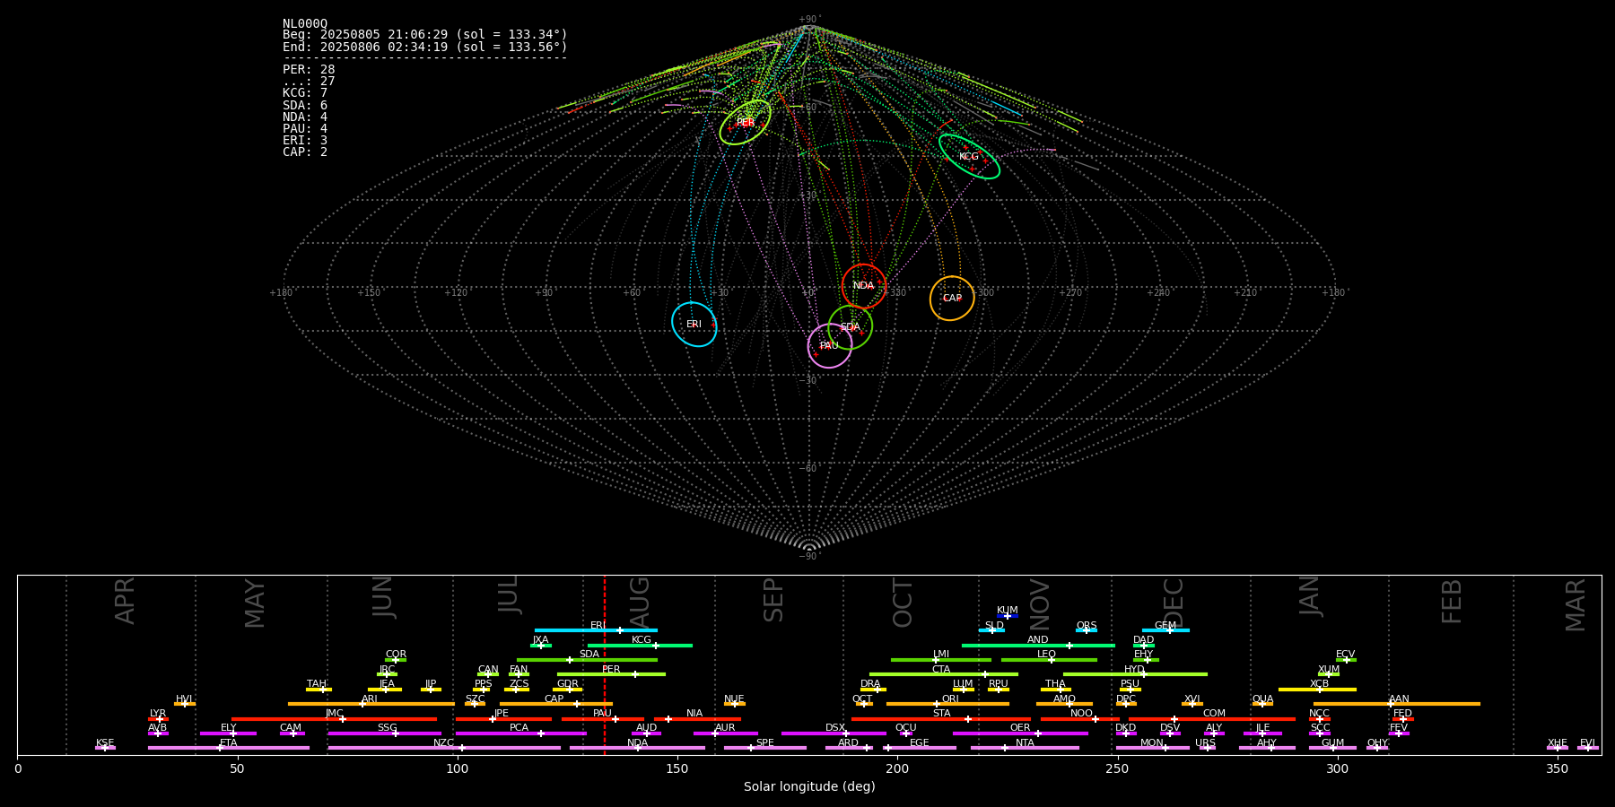Click the 300 tick on solar longitude axis
This screenshot has width=1615, height=807.
pyautogui.click(x=1337, y=768)
